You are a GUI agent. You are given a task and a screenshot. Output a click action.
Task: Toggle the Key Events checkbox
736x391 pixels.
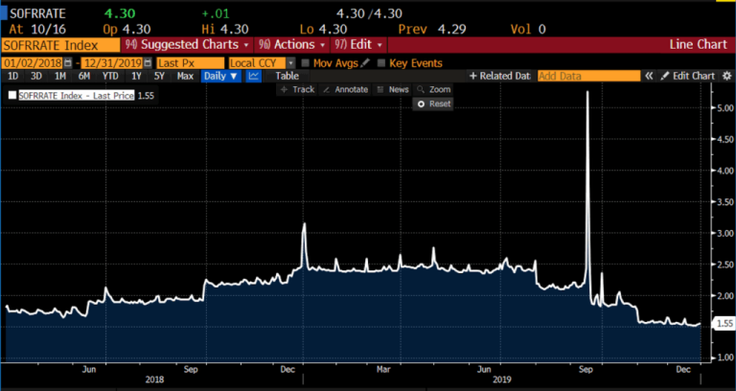click(381, 62)
